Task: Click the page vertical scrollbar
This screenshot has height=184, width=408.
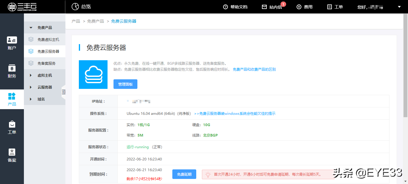Action: (405, 66)
